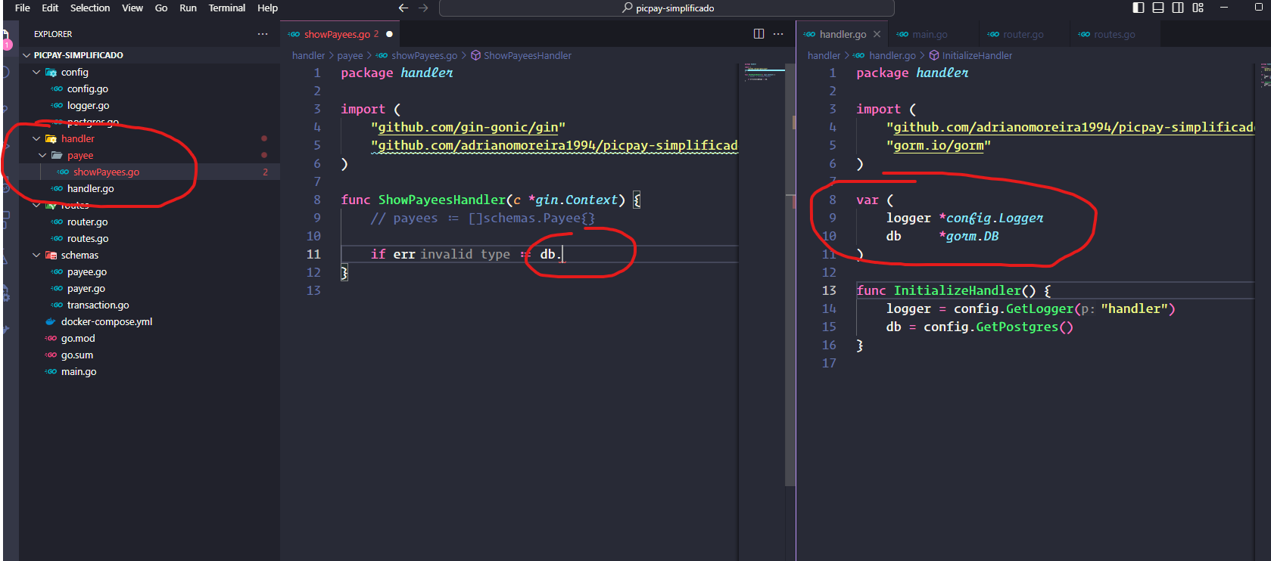Open main.go in the explorer

(x=79, y=371)
